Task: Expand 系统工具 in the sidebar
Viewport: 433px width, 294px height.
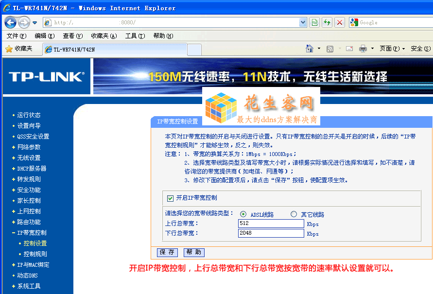Action: click(x=29, y=286)
